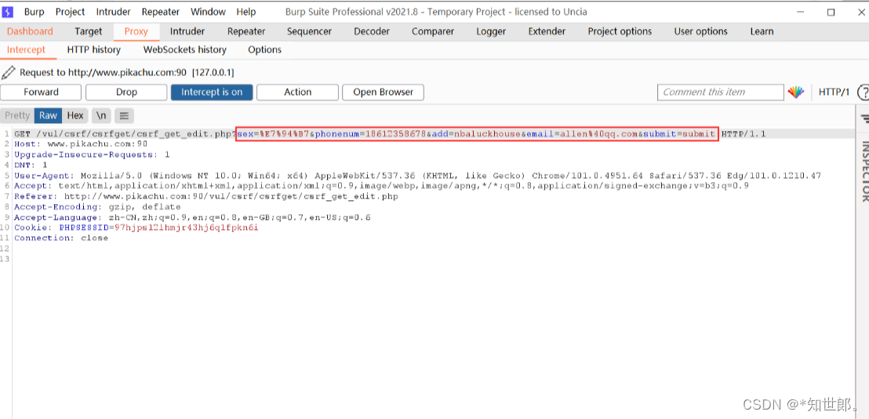This screenshot has width=869, height=419.
Task: Open the Extender tab
Action: (x=547, y=31)
